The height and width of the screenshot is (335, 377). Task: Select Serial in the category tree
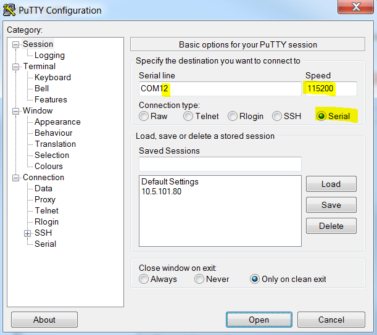click(45, 244)
